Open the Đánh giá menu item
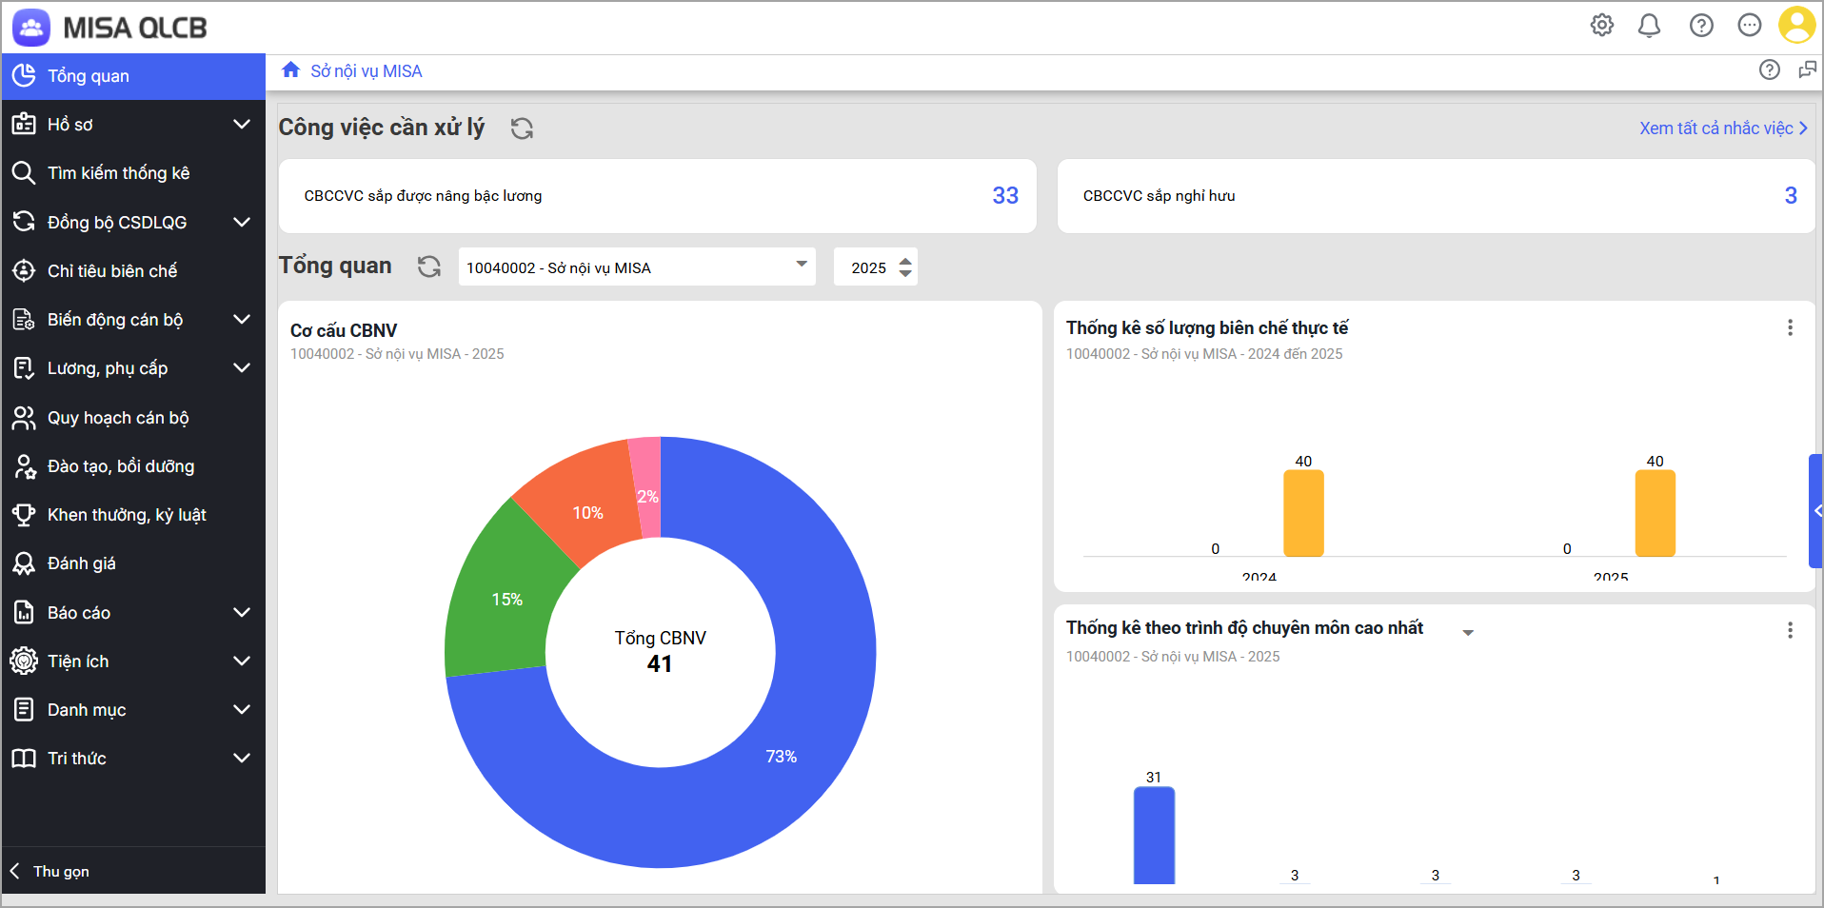The image size is (1824, 908). point(82,563)
